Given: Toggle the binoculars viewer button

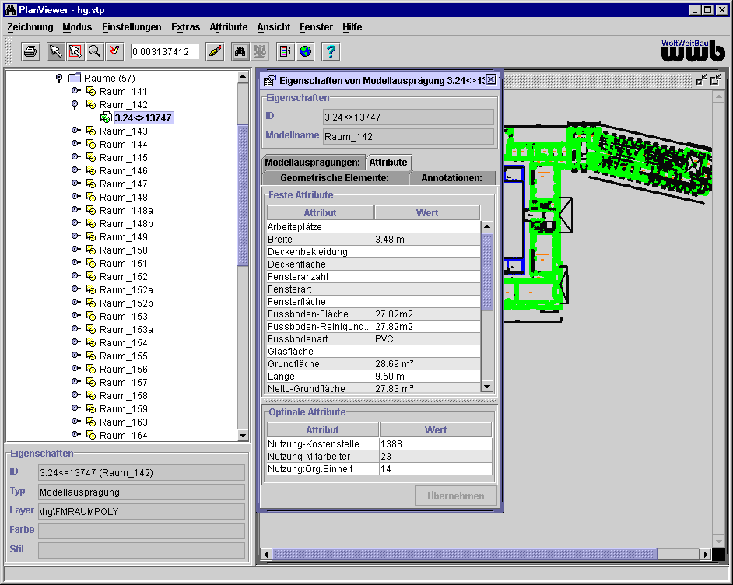Looking at the screenshot, I should [240, 51].
